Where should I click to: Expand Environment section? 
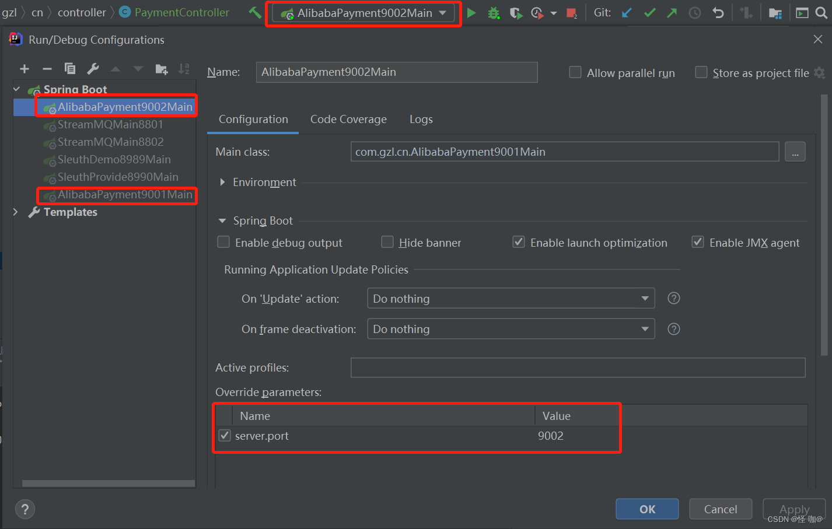(222, 182)
